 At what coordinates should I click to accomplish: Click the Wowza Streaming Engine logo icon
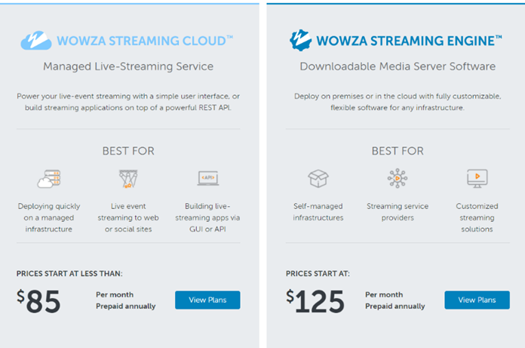(x=302, y=39)
